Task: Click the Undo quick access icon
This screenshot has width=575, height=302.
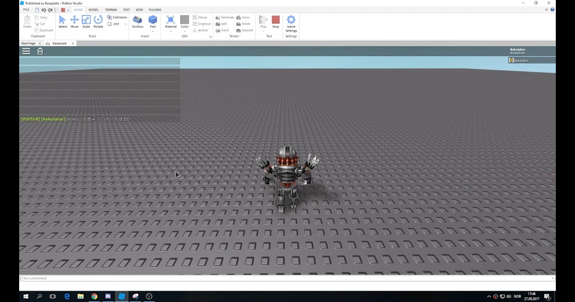Action: click(44, 10)
